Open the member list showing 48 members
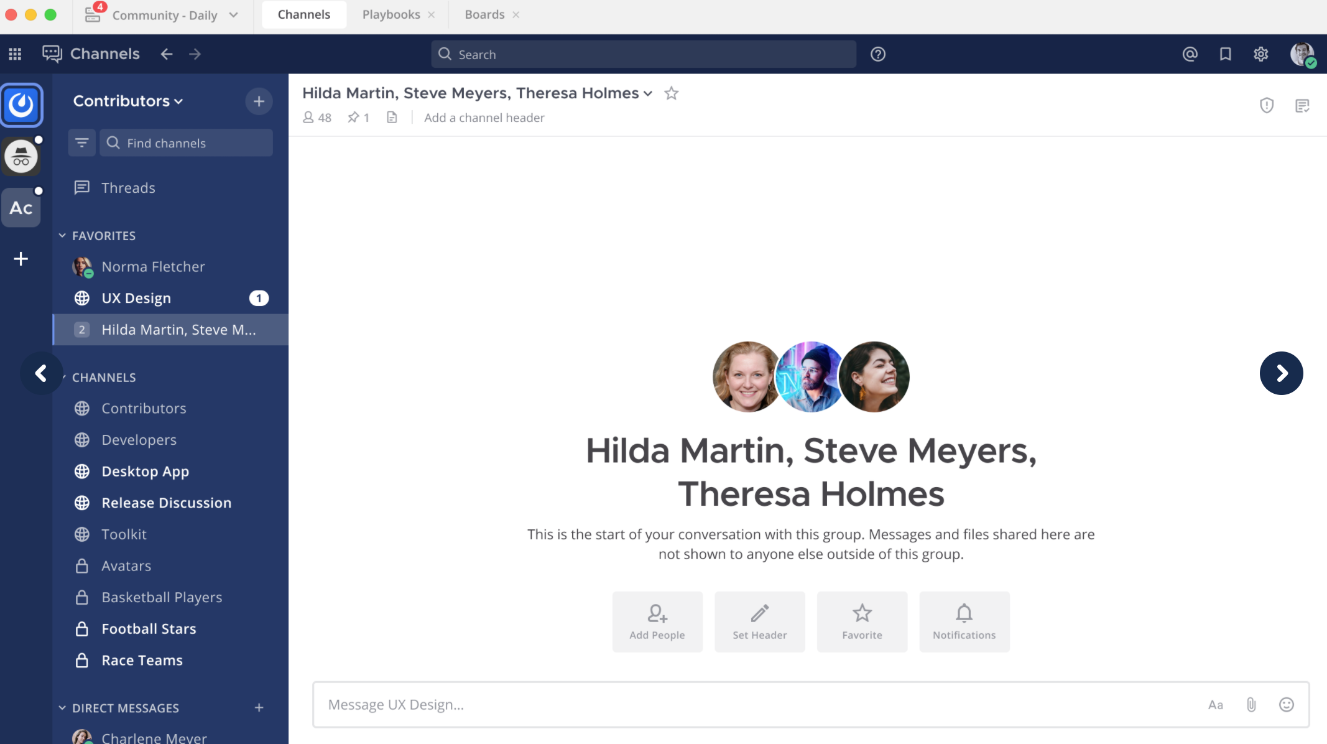Screen dimensions: 1327x744 click(317, 117)
